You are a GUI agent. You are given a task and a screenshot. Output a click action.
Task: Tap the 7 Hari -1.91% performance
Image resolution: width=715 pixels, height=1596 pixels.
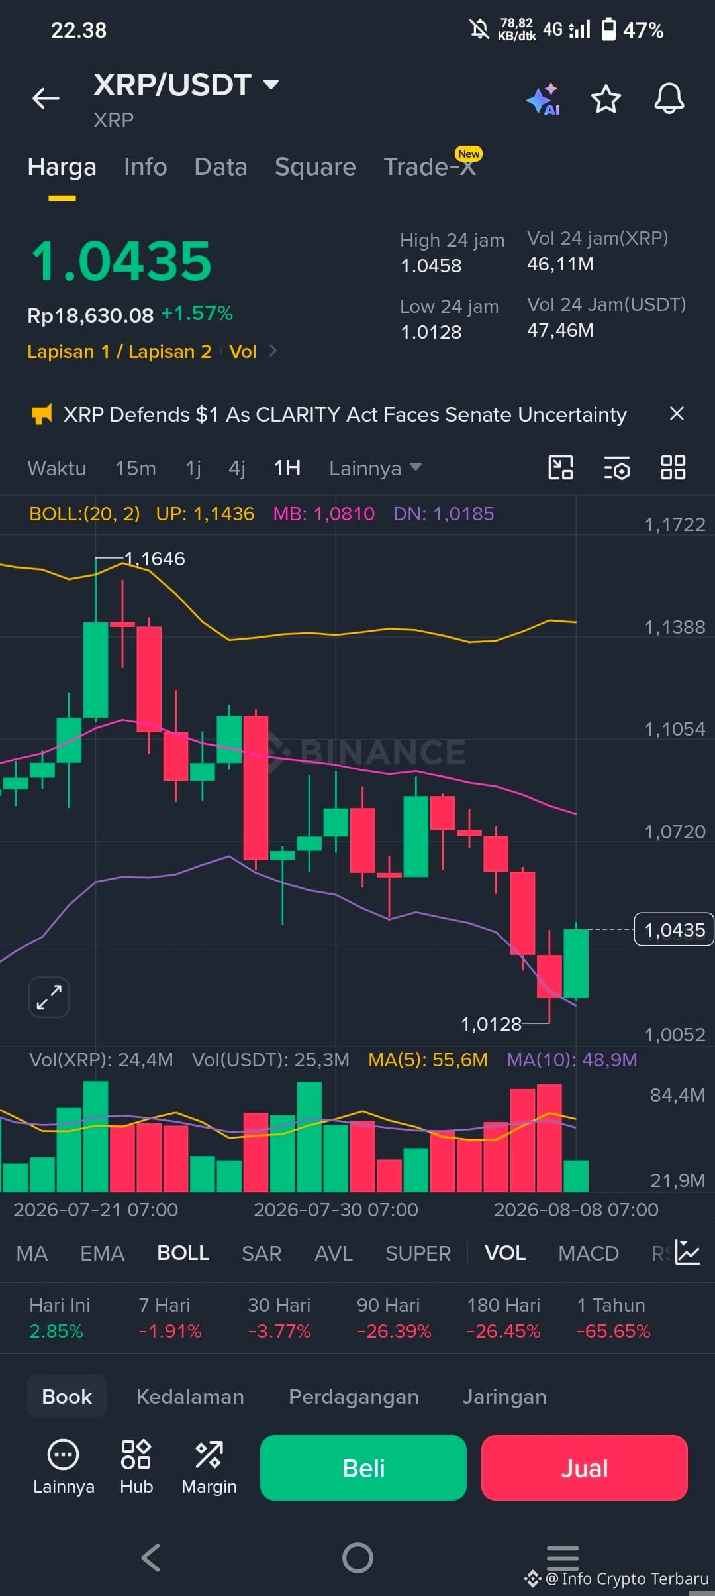tap(170, 1318)
